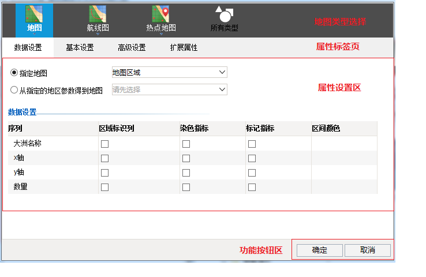Select the 大洲名称 series row label
This screenshot has width=426, height=277.
[28, 143]
